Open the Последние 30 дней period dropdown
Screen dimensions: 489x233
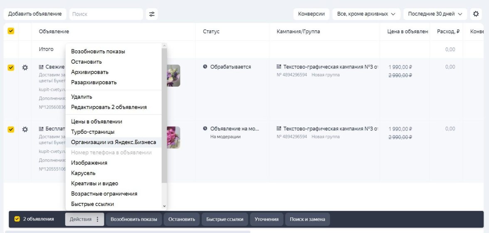[435, 14]
